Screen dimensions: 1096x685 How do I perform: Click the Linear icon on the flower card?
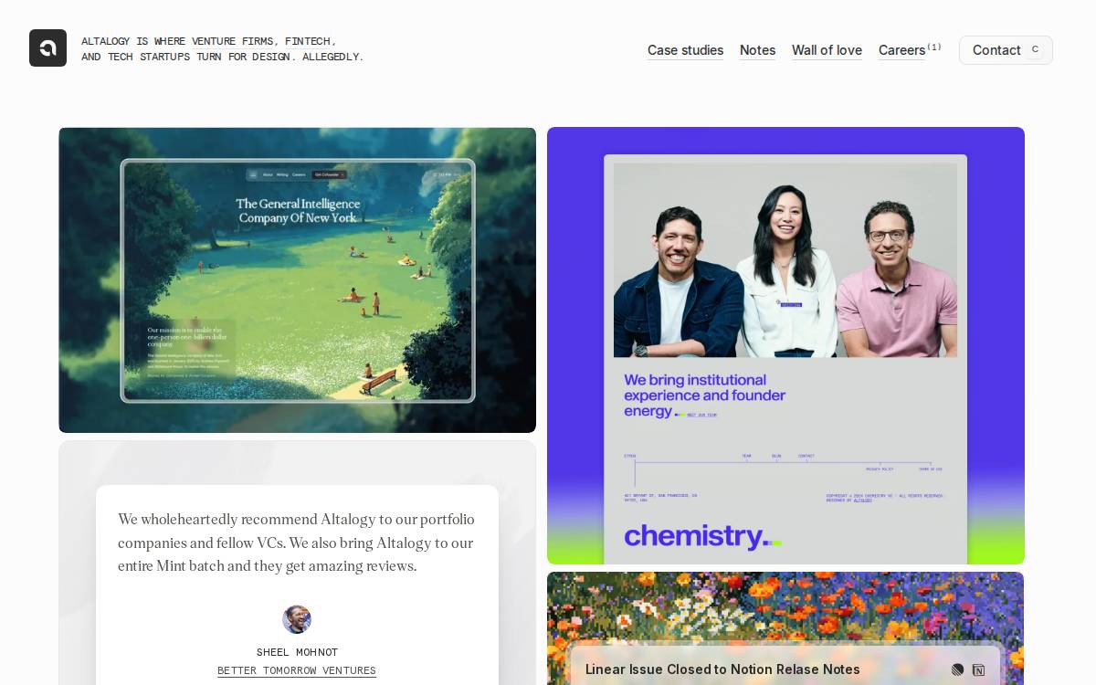pos(957,669)
